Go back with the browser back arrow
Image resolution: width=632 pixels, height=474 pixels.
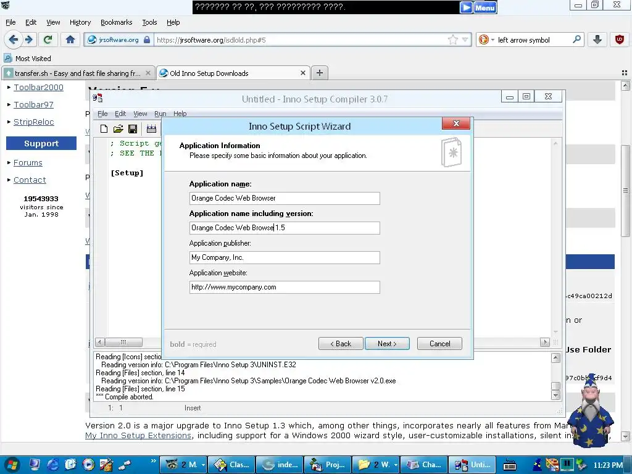tap(13, 39)
